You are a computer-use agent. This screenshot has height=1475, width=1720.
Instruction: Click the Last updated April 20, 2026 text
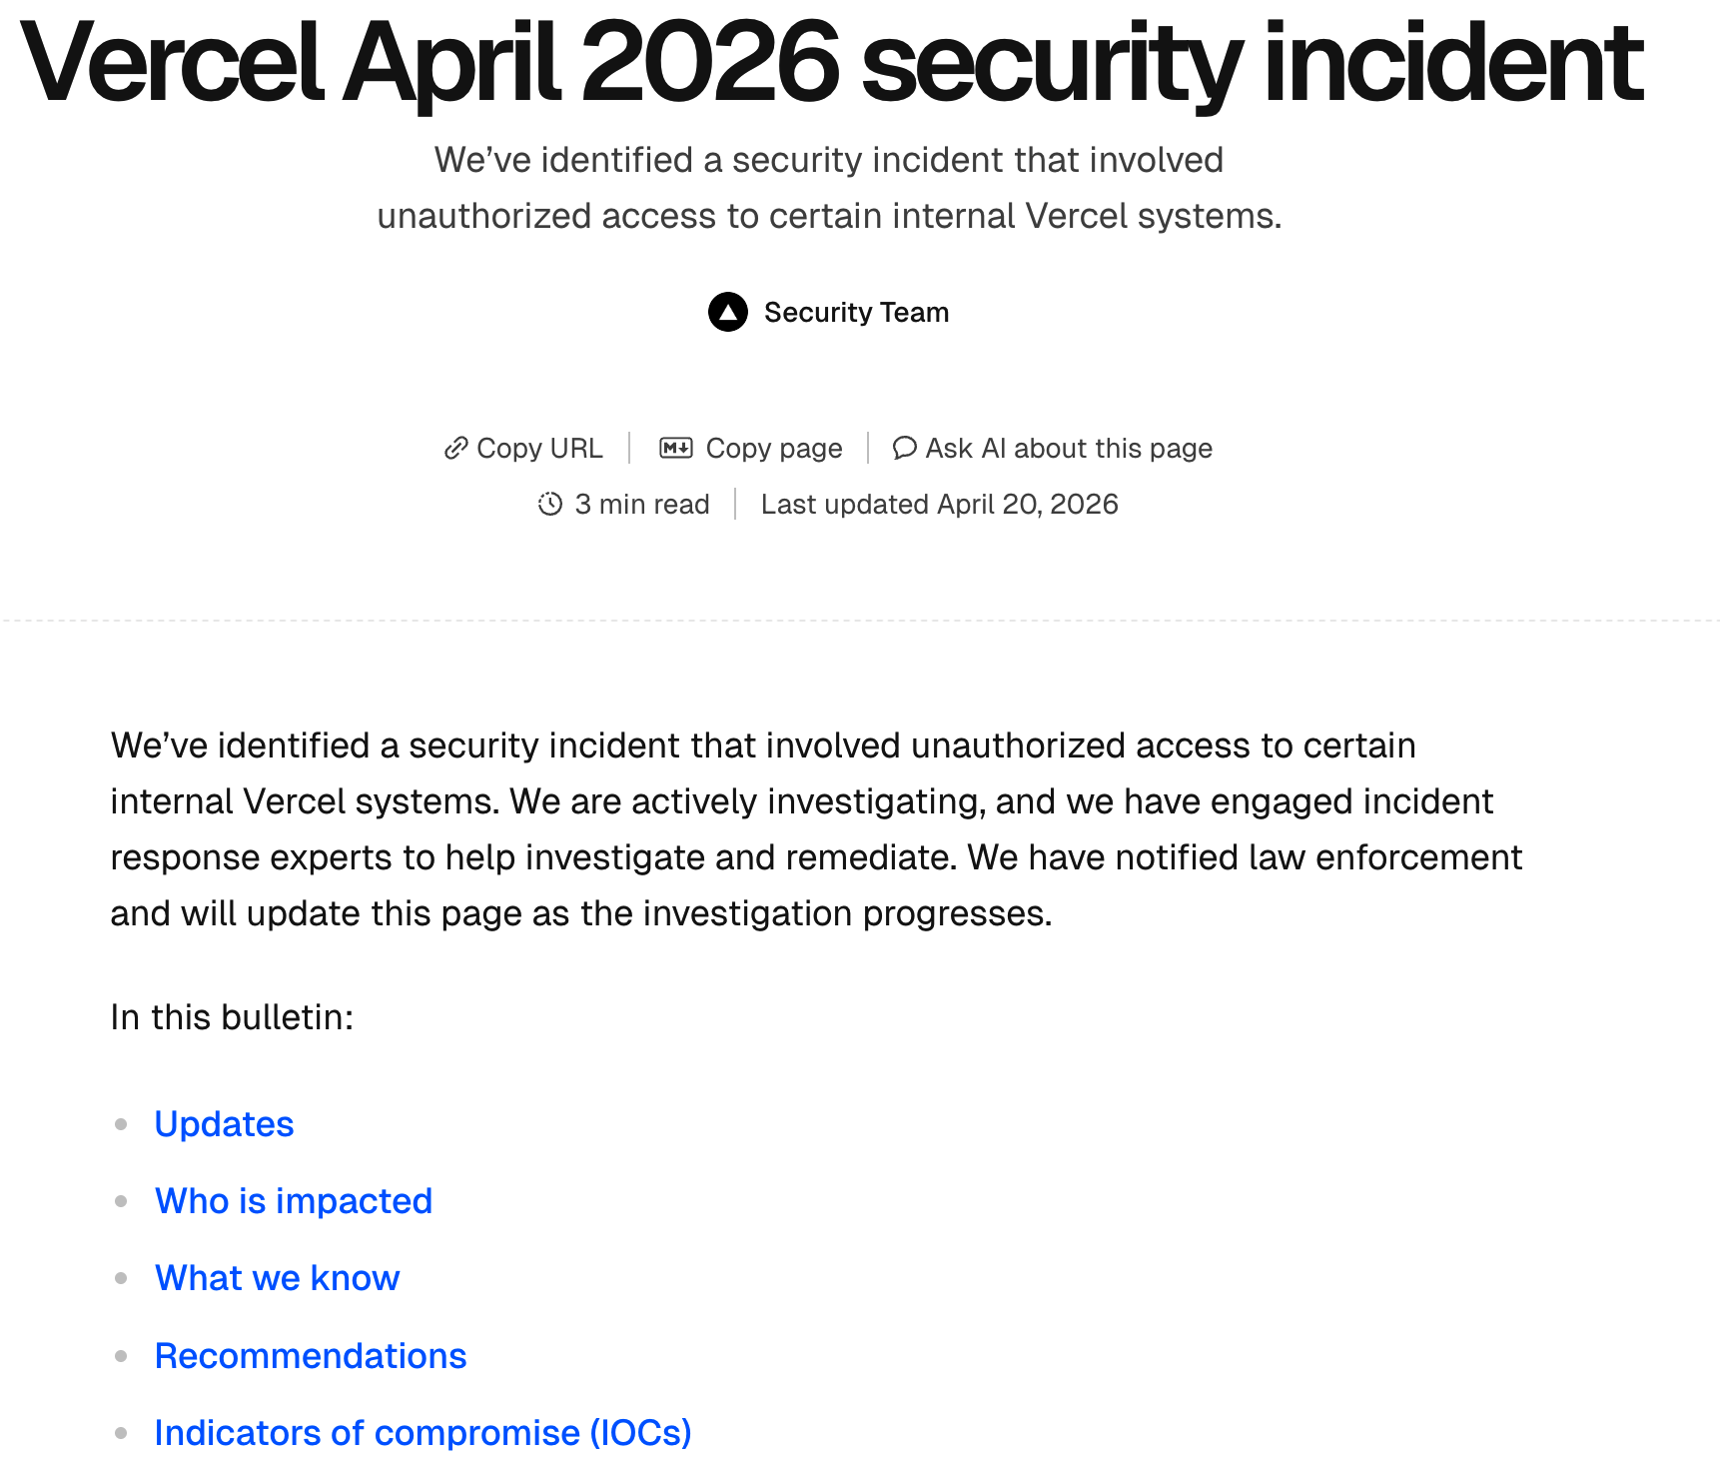pyautogui.click(x=939, y=505)
